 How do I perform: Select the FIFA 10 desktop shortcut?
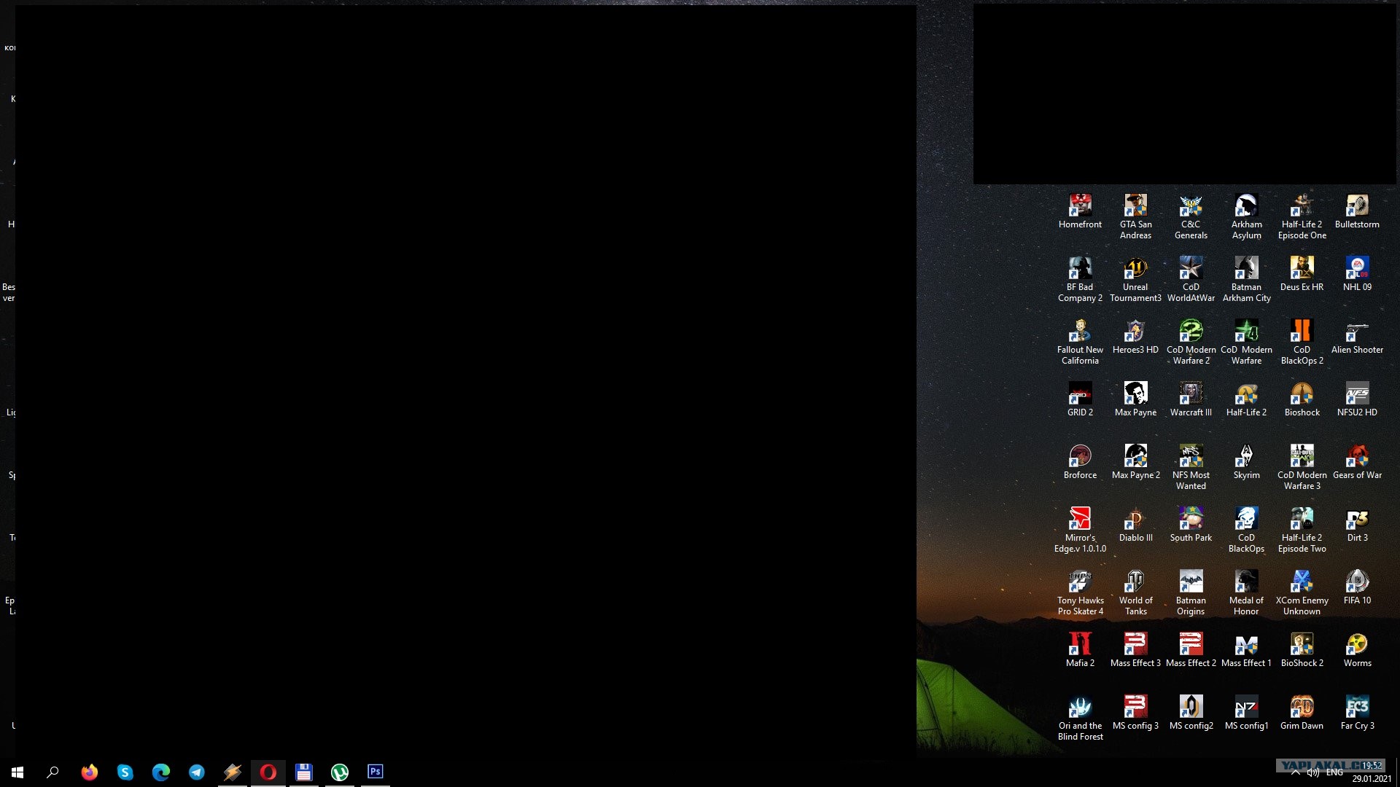coord(1357,587)
